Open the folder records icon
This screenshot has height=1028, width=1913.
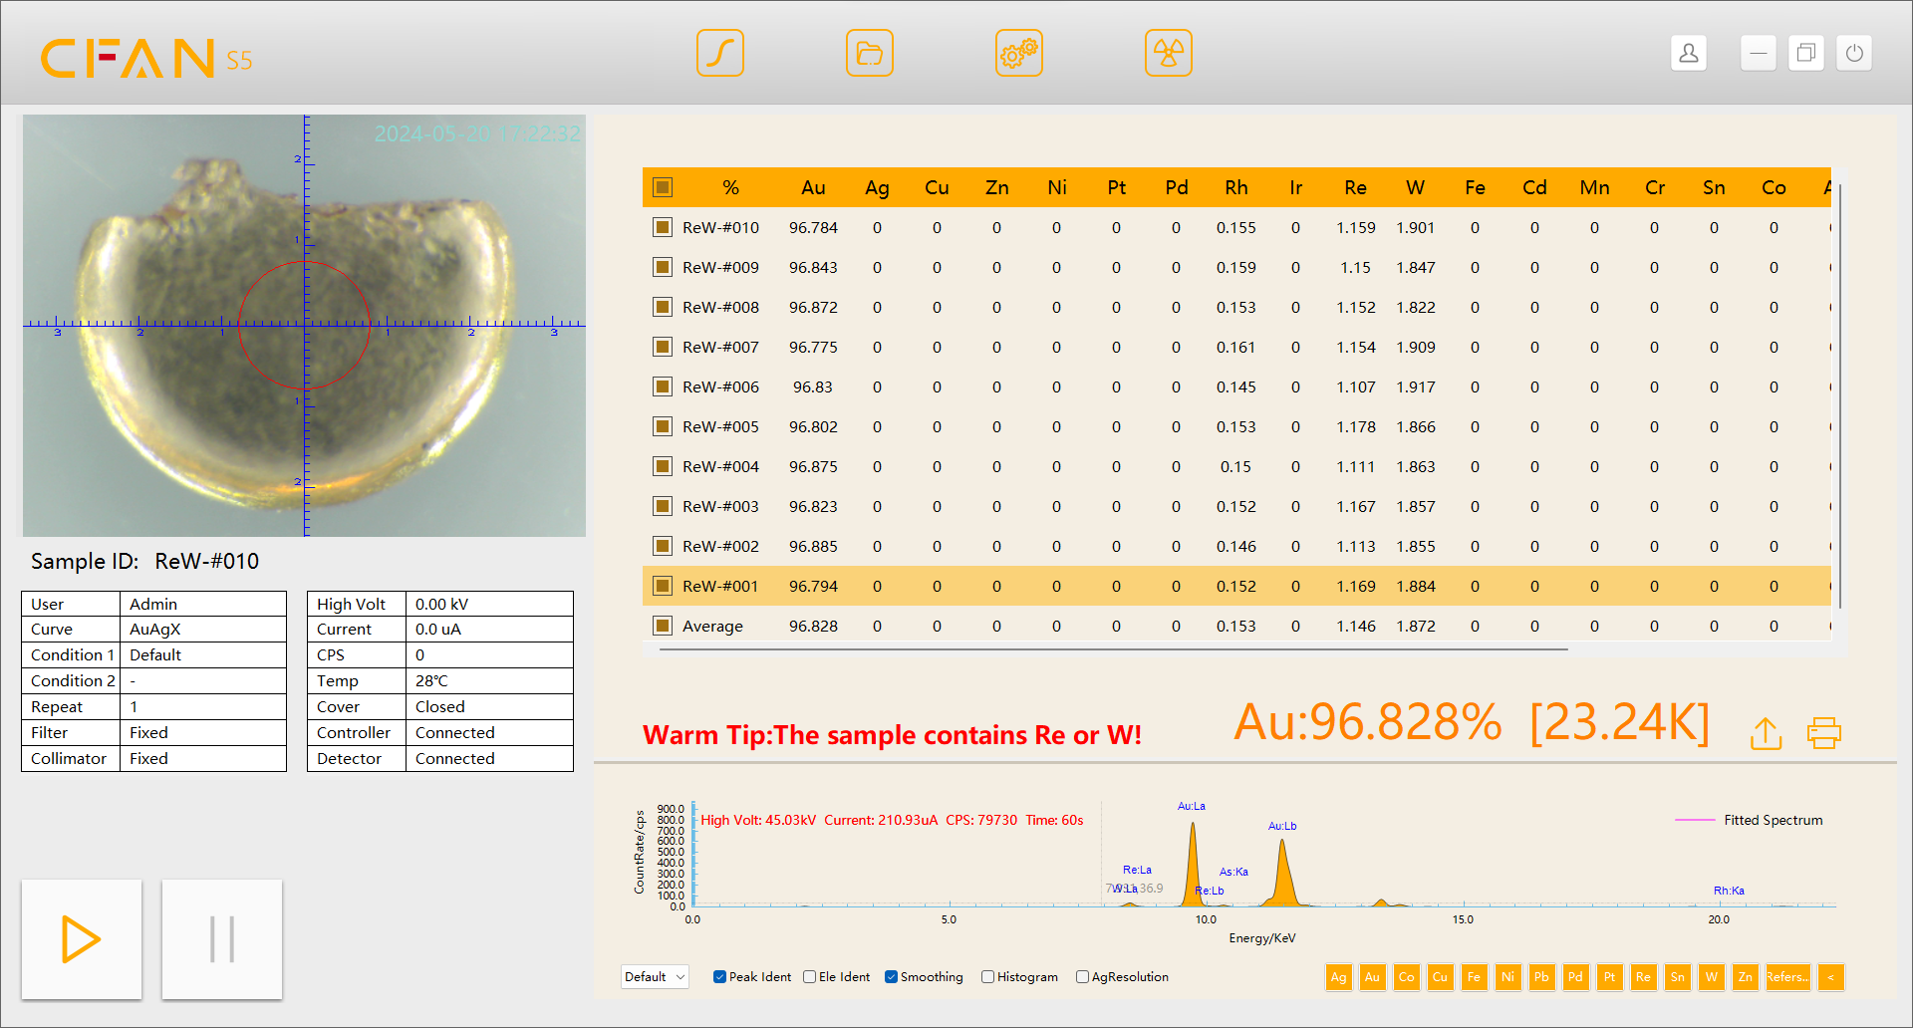point(870,53)
